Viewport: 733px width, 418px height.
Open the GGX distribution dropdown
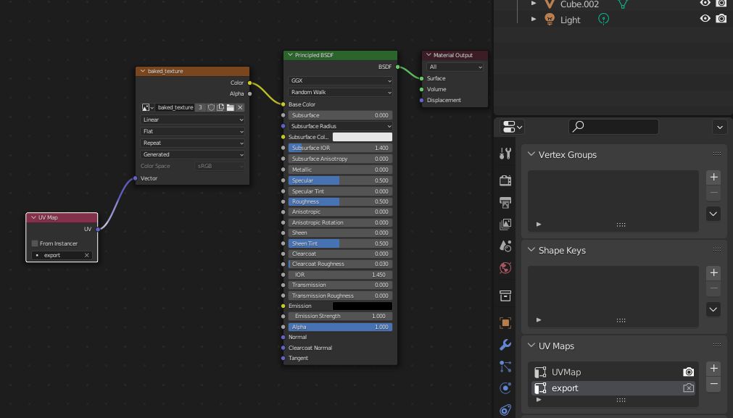tap(340, 81)
